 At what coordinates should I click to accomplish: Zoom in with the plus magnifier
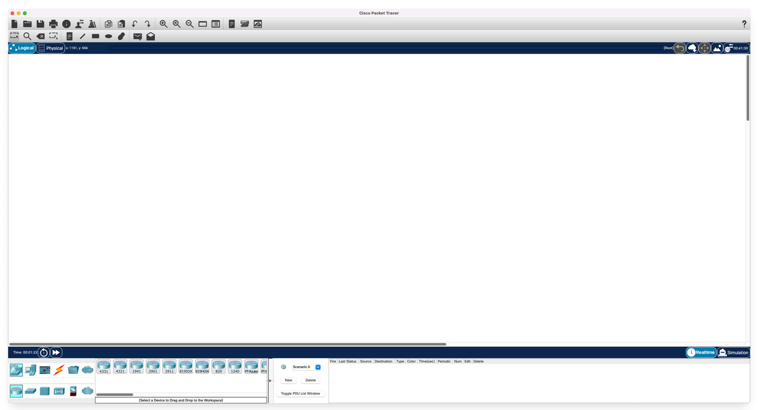coord(164,24)
